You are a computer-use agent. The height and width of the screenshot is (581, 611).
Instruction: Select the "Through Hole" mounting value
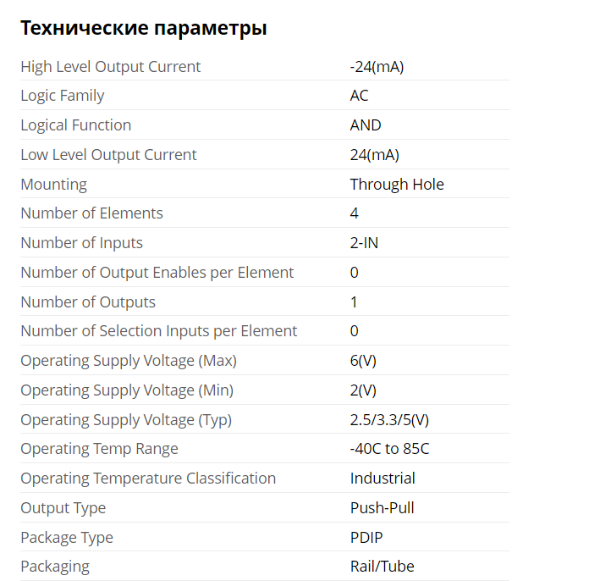click(397, 184)
